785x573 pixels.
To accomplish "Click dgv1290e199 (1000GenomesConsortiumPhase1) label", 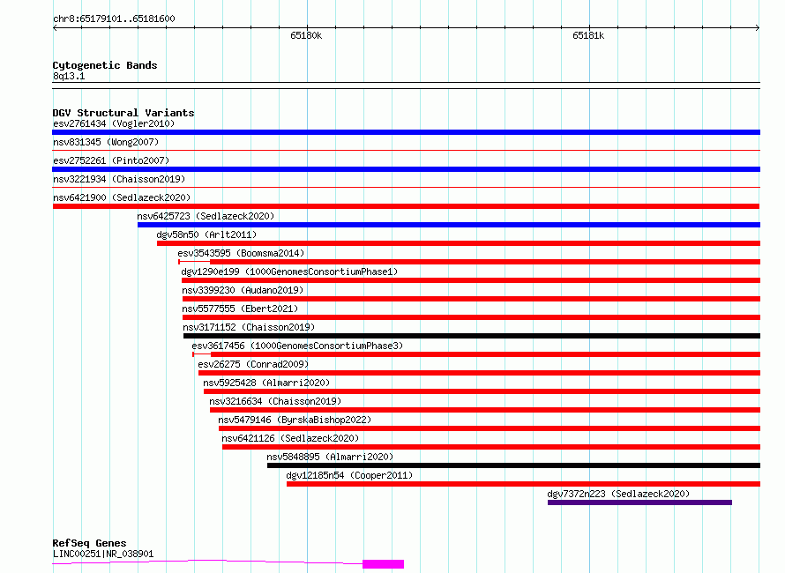I will 289,272.
